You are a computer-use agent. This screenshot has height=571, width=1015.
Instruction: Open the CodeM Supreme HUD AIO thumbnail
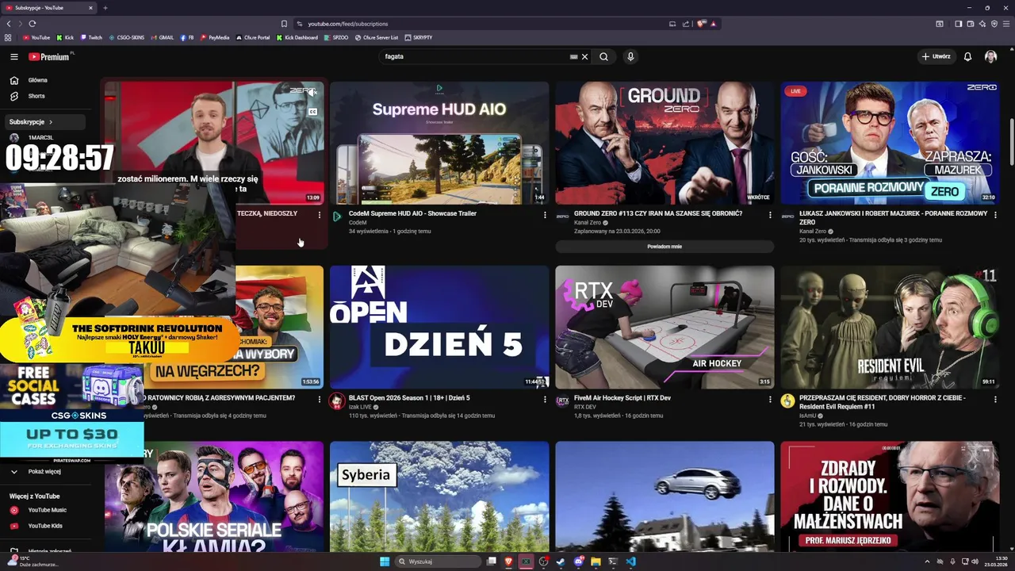pos(439,143)
